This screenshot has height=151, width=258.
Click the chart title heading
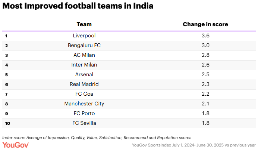point(78,6)
